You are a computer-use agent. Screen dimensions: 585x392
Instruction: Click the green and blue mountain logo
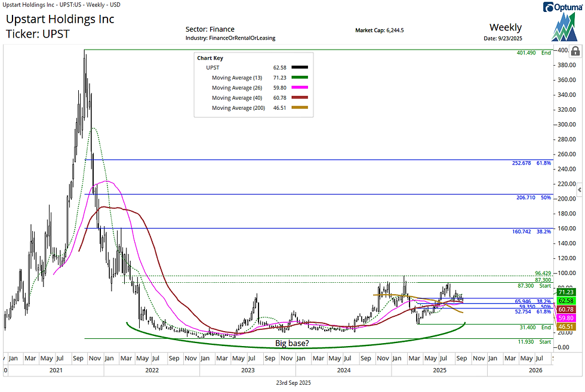(565, 27)
